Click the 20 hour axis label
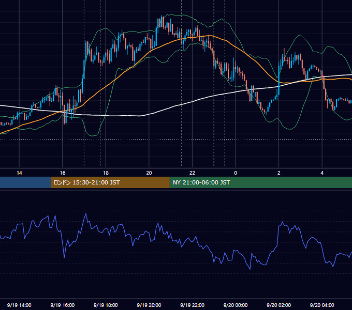This screenshot has height=310, width=352. click(149, 173)
